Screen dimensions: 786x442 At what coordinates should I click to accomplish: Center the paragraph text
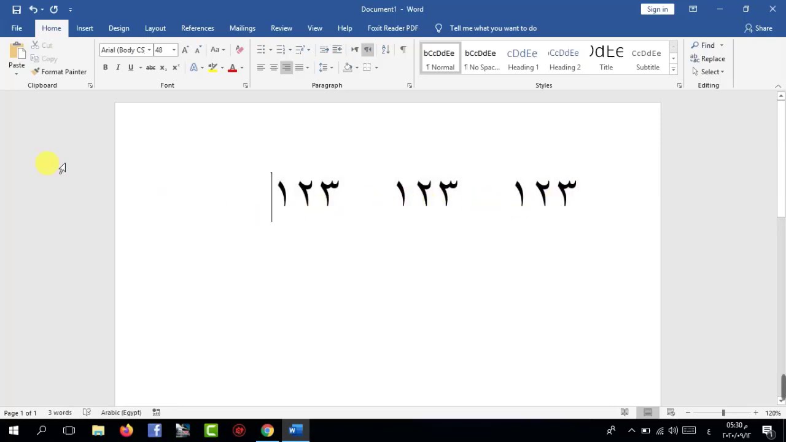pos(274,68)
